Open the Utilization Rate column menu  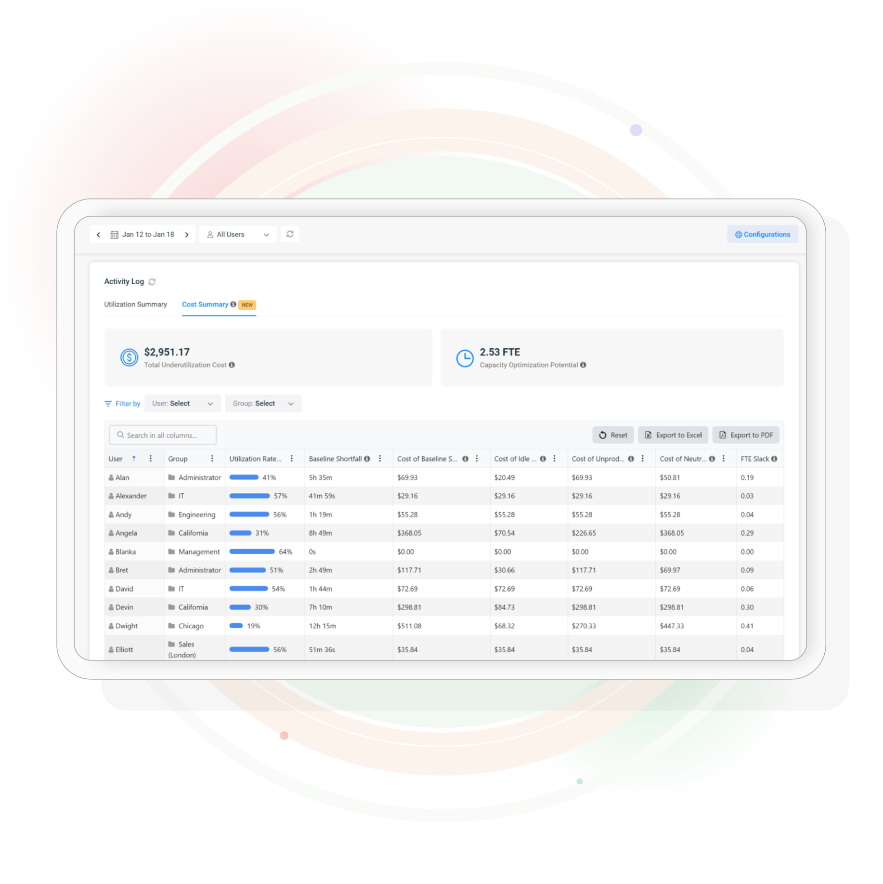click(292, 459)
